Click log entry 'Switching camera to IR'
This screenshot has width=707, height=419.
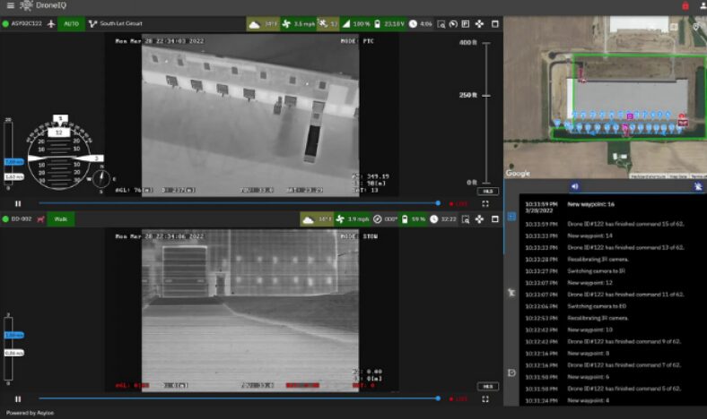[596, 271]
